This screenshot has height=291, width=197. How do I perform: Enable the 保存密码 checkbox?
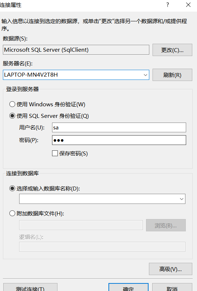55,153
